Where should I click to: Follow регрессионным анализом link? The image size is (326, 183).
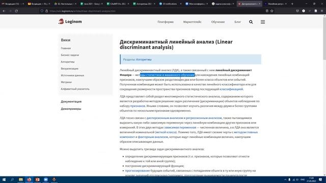(204, 118)
